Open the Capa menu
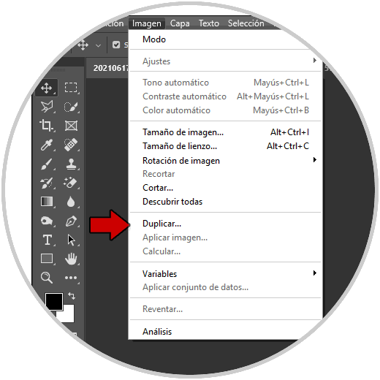380x380 pixels. [180, 23]
